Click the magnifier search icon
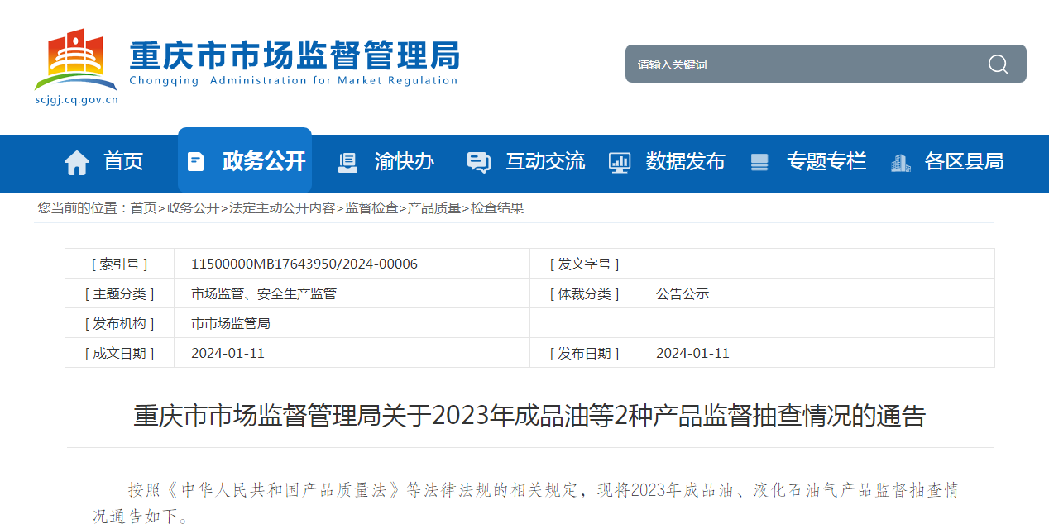Image resolution: width=1049 pixels, height=529 pixels. pos(998,64)
